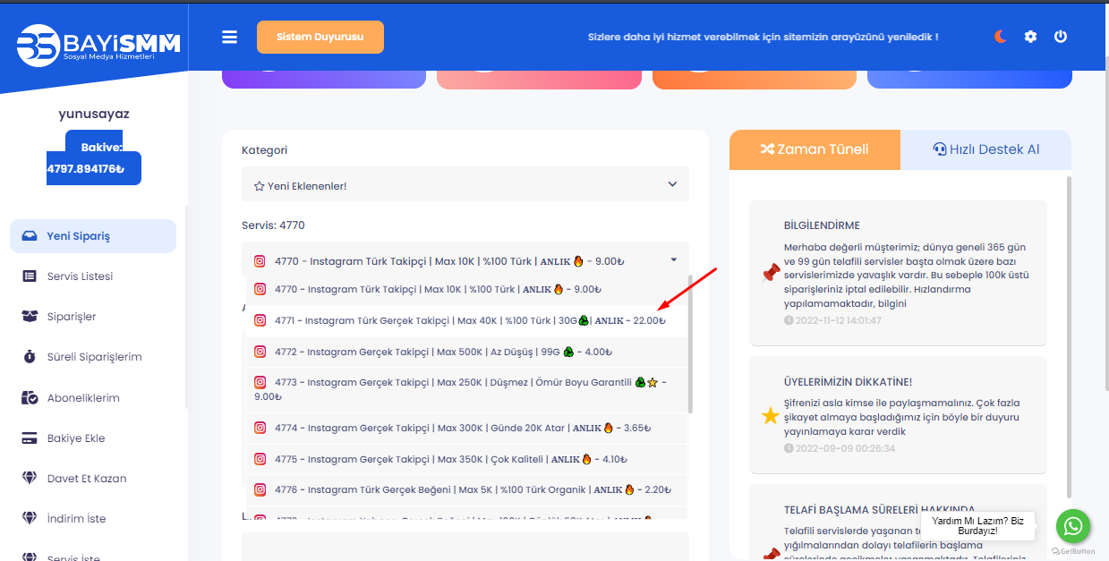
Task: Click the timeline panel scrollbar
Action: click(x=1068, y=336)
